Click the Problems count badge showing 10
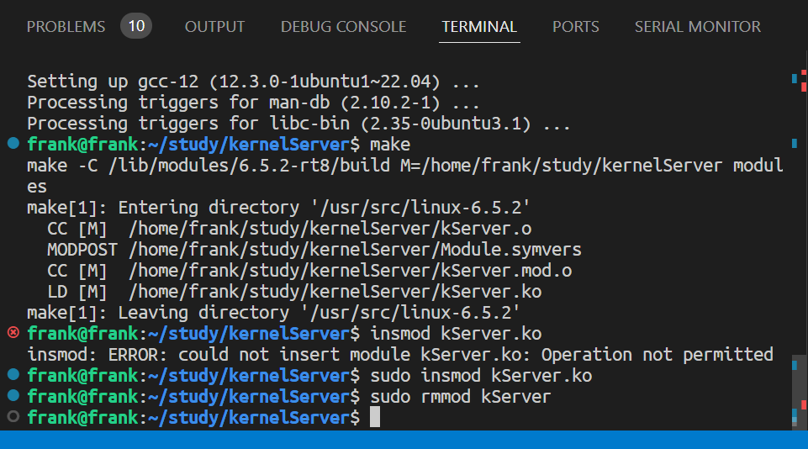Screen dimensions: 808x449 (136, 26)
